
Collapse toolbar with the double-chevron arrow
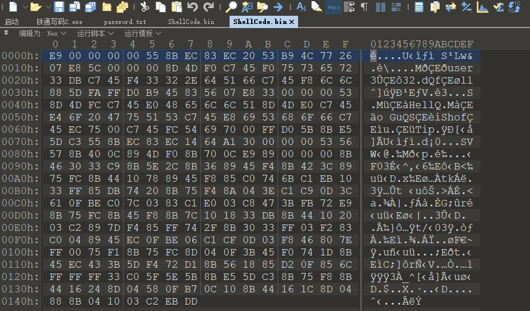(6, 33)
